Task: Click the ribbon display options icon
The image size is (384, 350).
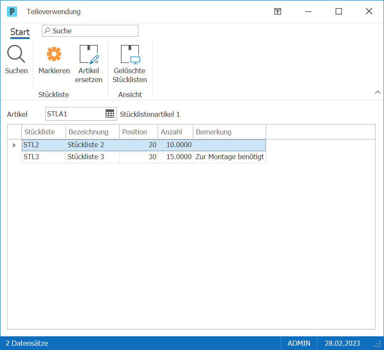Action: 278,11
